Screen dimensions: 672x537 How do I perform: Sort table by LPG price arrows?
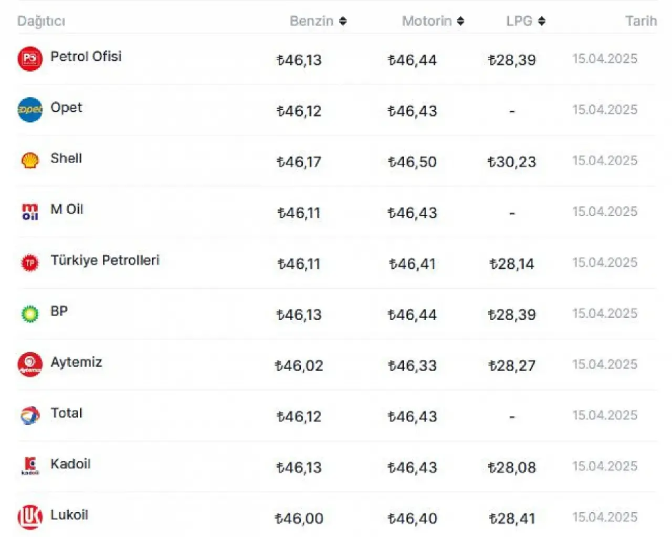coord(542,21)
